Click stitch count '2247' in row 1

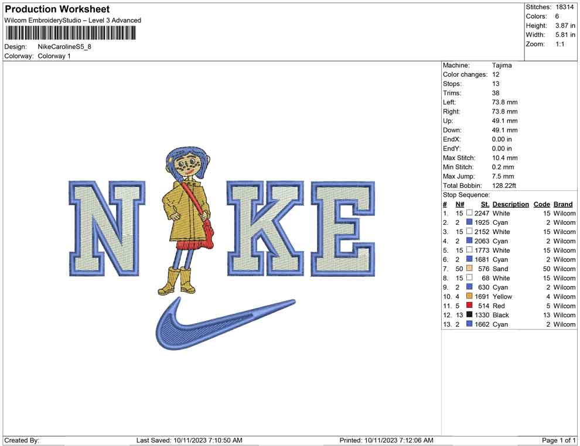click(x=482, y=213)
